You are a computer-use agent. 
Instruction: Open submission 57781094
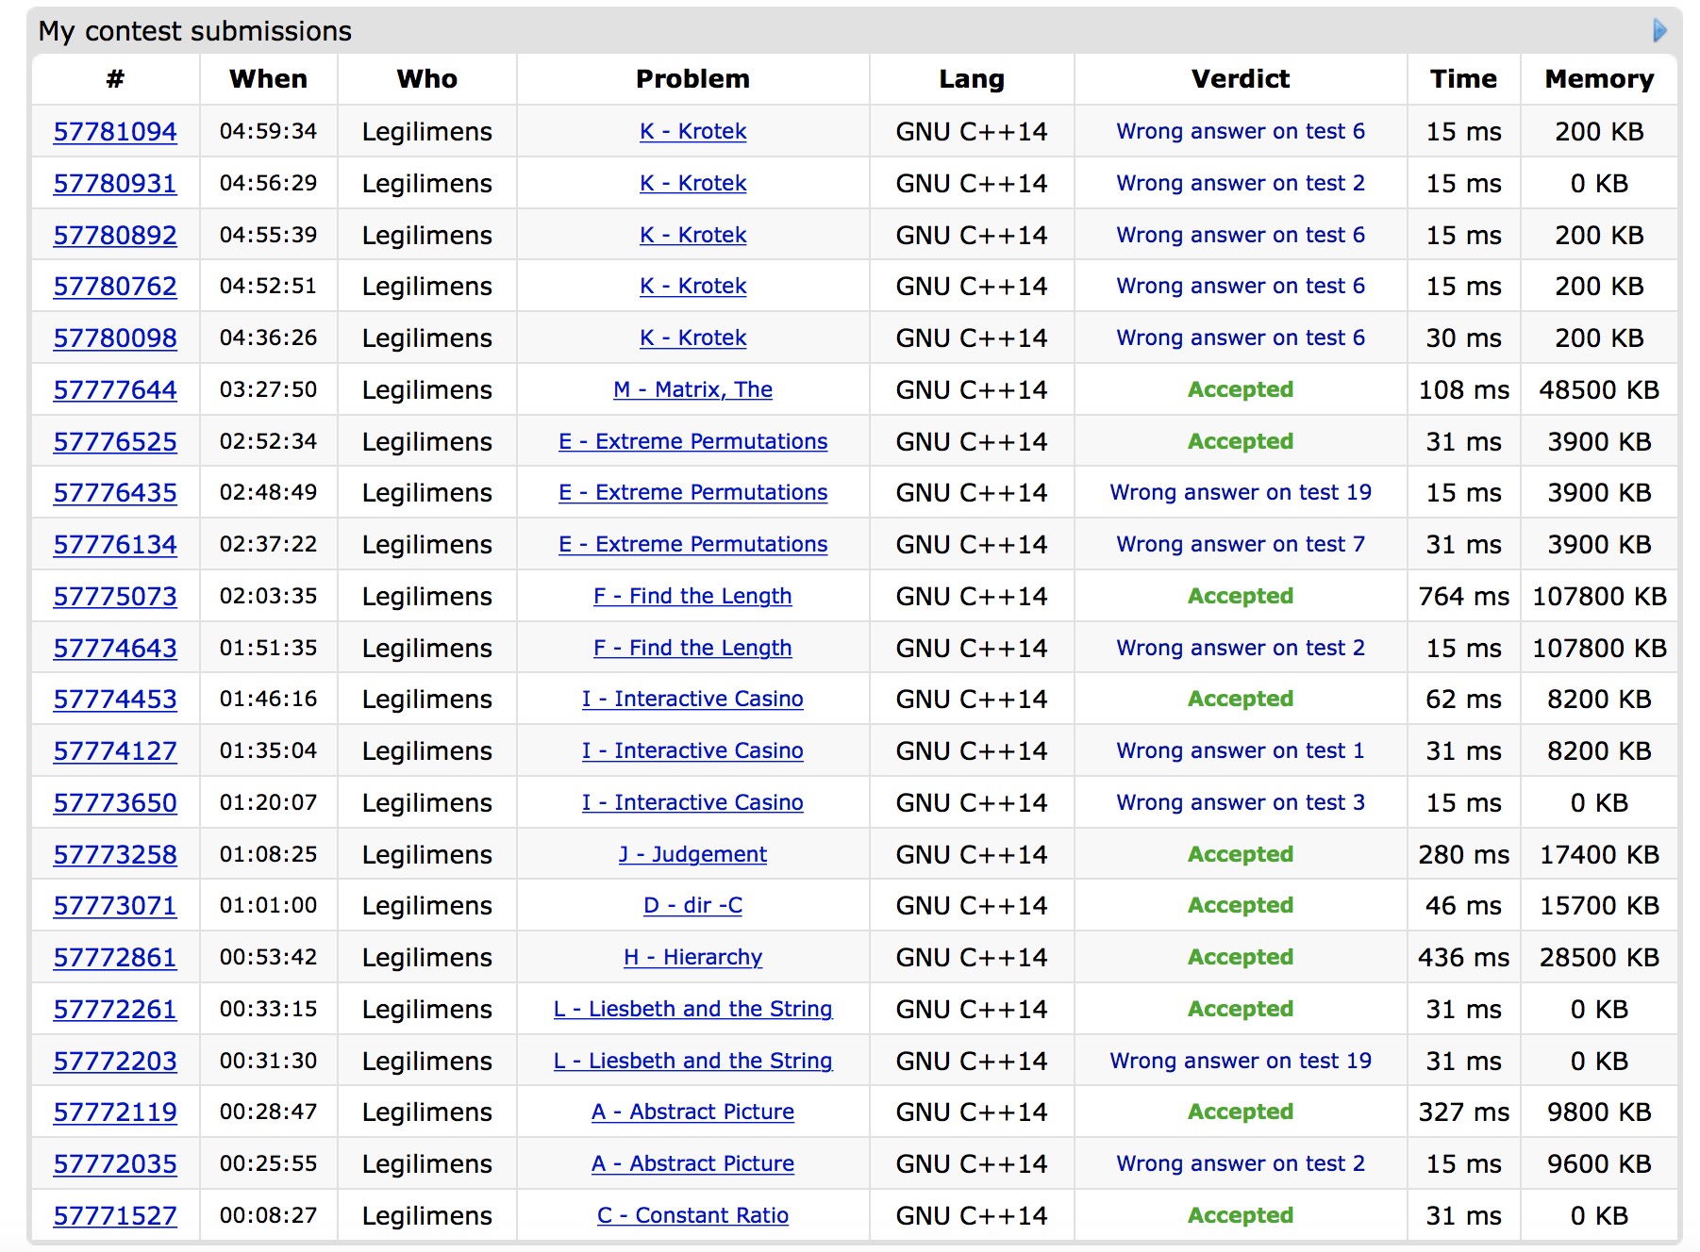(115, 132)
